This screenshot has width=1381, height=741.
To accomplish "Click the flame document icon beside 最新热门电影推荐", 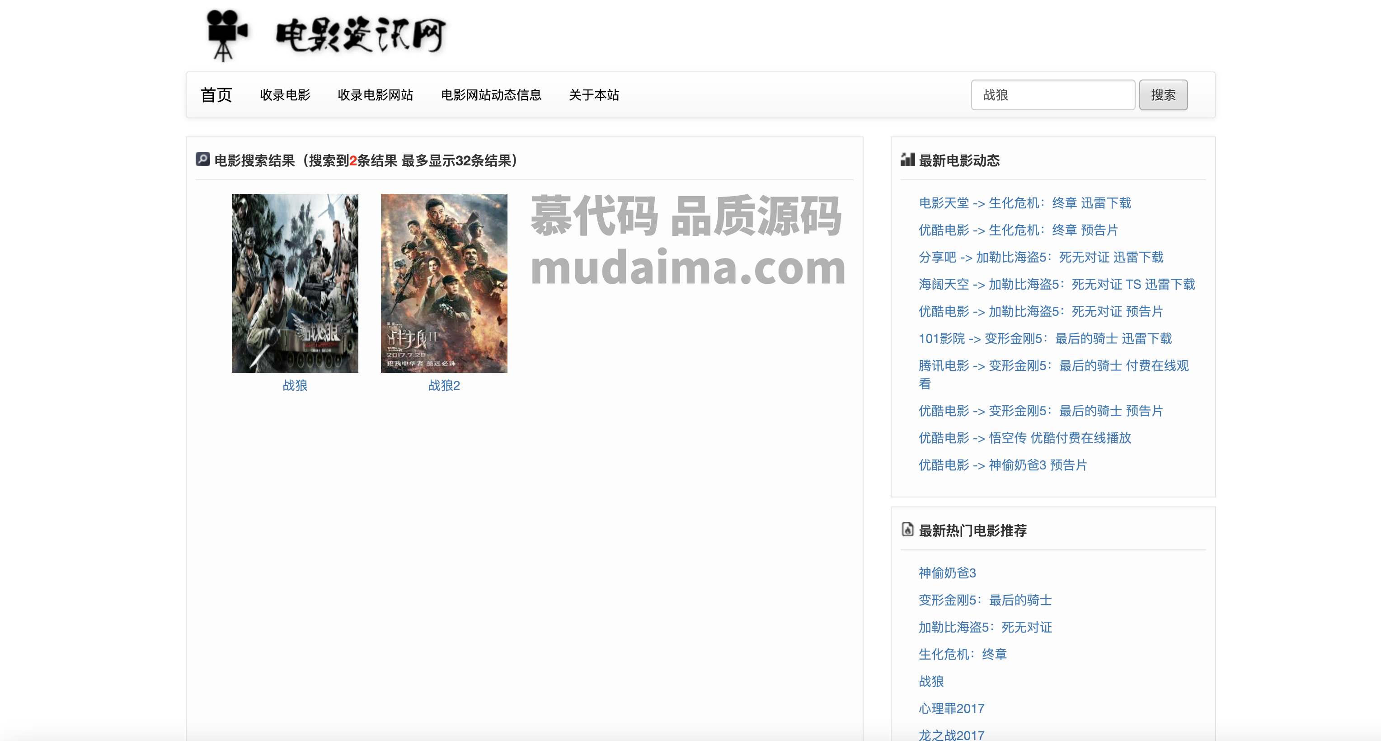I will click(907, 529).
